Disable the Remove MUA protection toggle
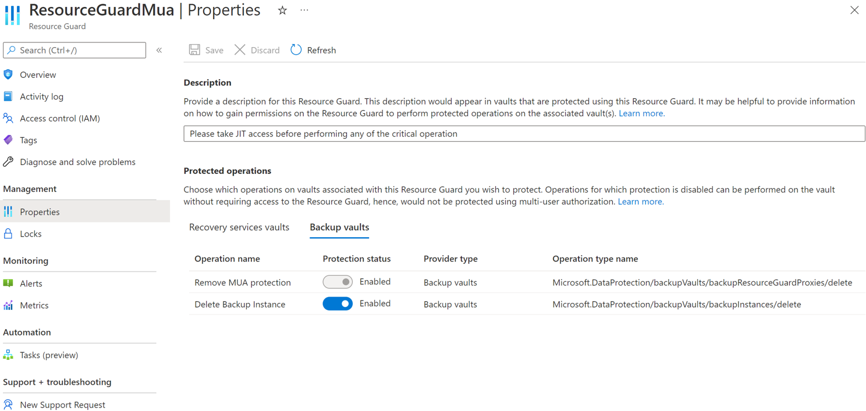This screenshot has height=411, width=866. [338, 281]
